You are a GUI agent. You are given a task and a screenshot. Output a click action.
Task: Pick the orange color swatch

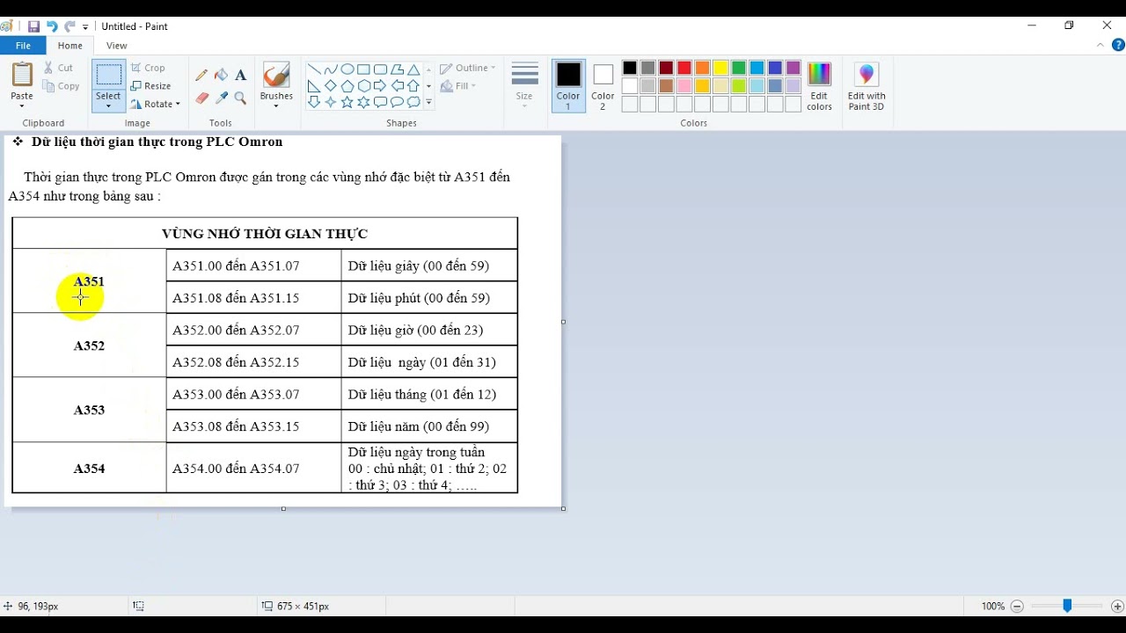coord(702,68)
